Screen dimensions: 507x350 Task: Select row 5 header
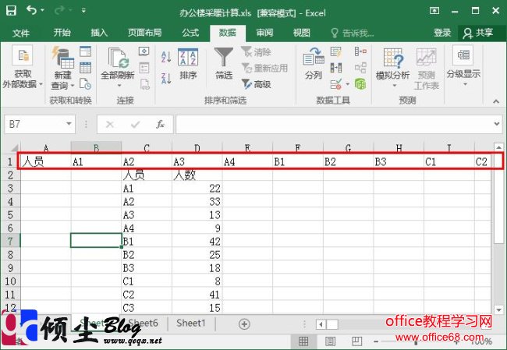(x=10, y=214)
